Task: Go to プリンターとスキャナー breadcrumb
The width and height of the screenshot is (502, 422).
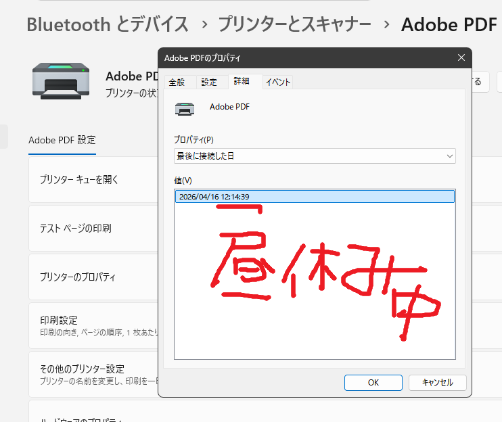Action: tap(294, 24)
